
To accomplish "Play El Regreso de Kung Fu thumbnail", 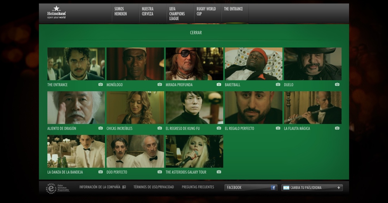I will tap(194, 107).
